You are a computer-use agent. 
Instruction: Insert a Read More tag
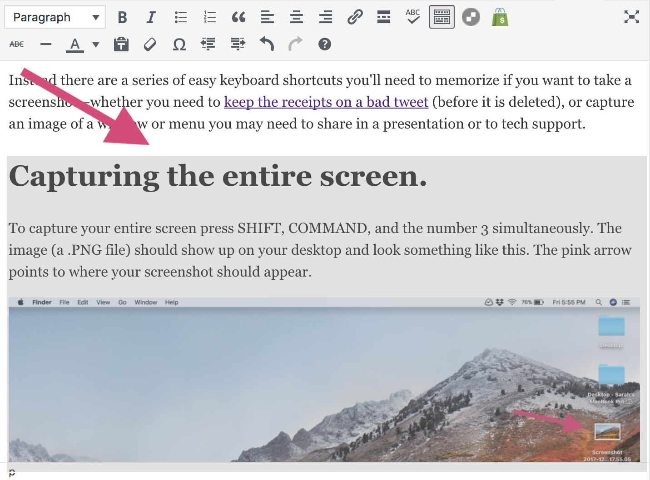[384, 18]
